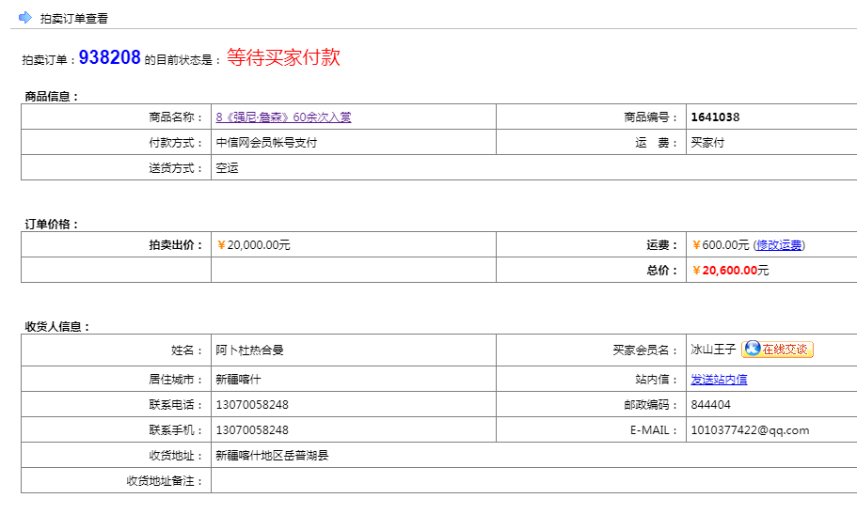Open the product link 《强尼·鲁森》60余次入赏
Screen dimensions: 857x514
coord(283,117)
